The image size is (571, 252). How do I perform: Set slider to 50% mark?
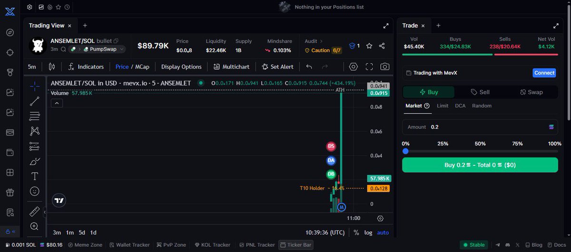click(x=480, y=151)
